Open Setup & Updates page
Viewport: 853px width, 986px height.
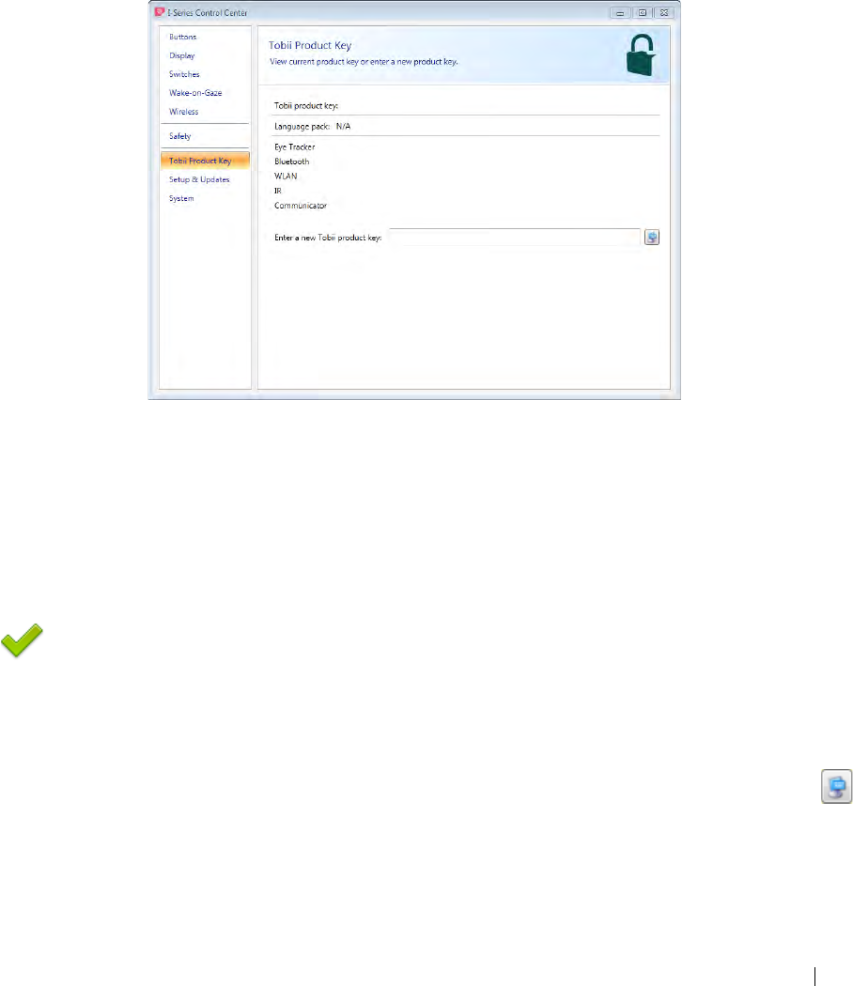(199, 180)
